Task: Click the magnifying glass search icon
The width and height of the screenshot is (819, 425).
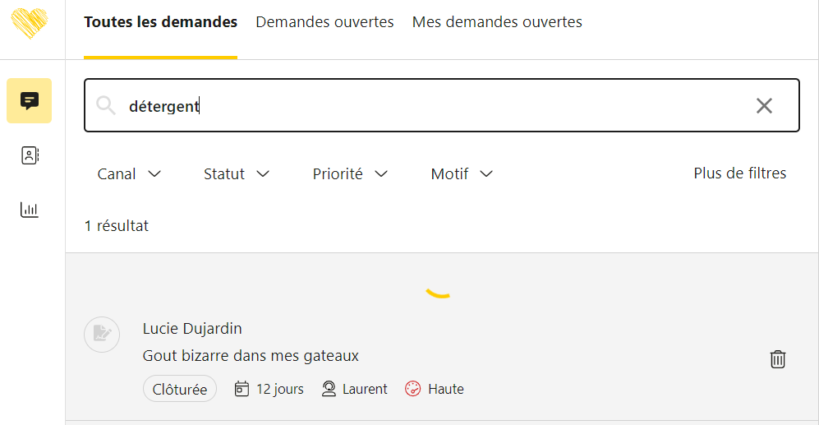Action: (x=106, y=105)
